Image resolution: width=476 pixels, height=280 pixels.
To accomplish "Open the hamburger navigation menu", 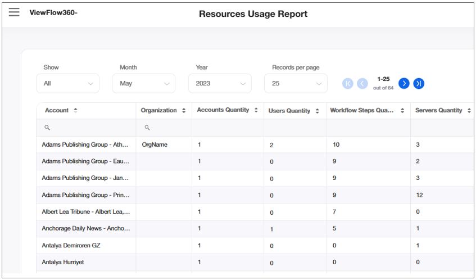I will (14, 12).
